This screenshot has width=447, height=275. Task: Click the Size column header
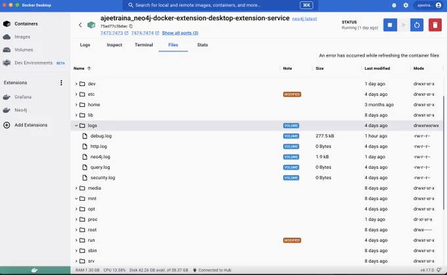(x=319, y=68)
